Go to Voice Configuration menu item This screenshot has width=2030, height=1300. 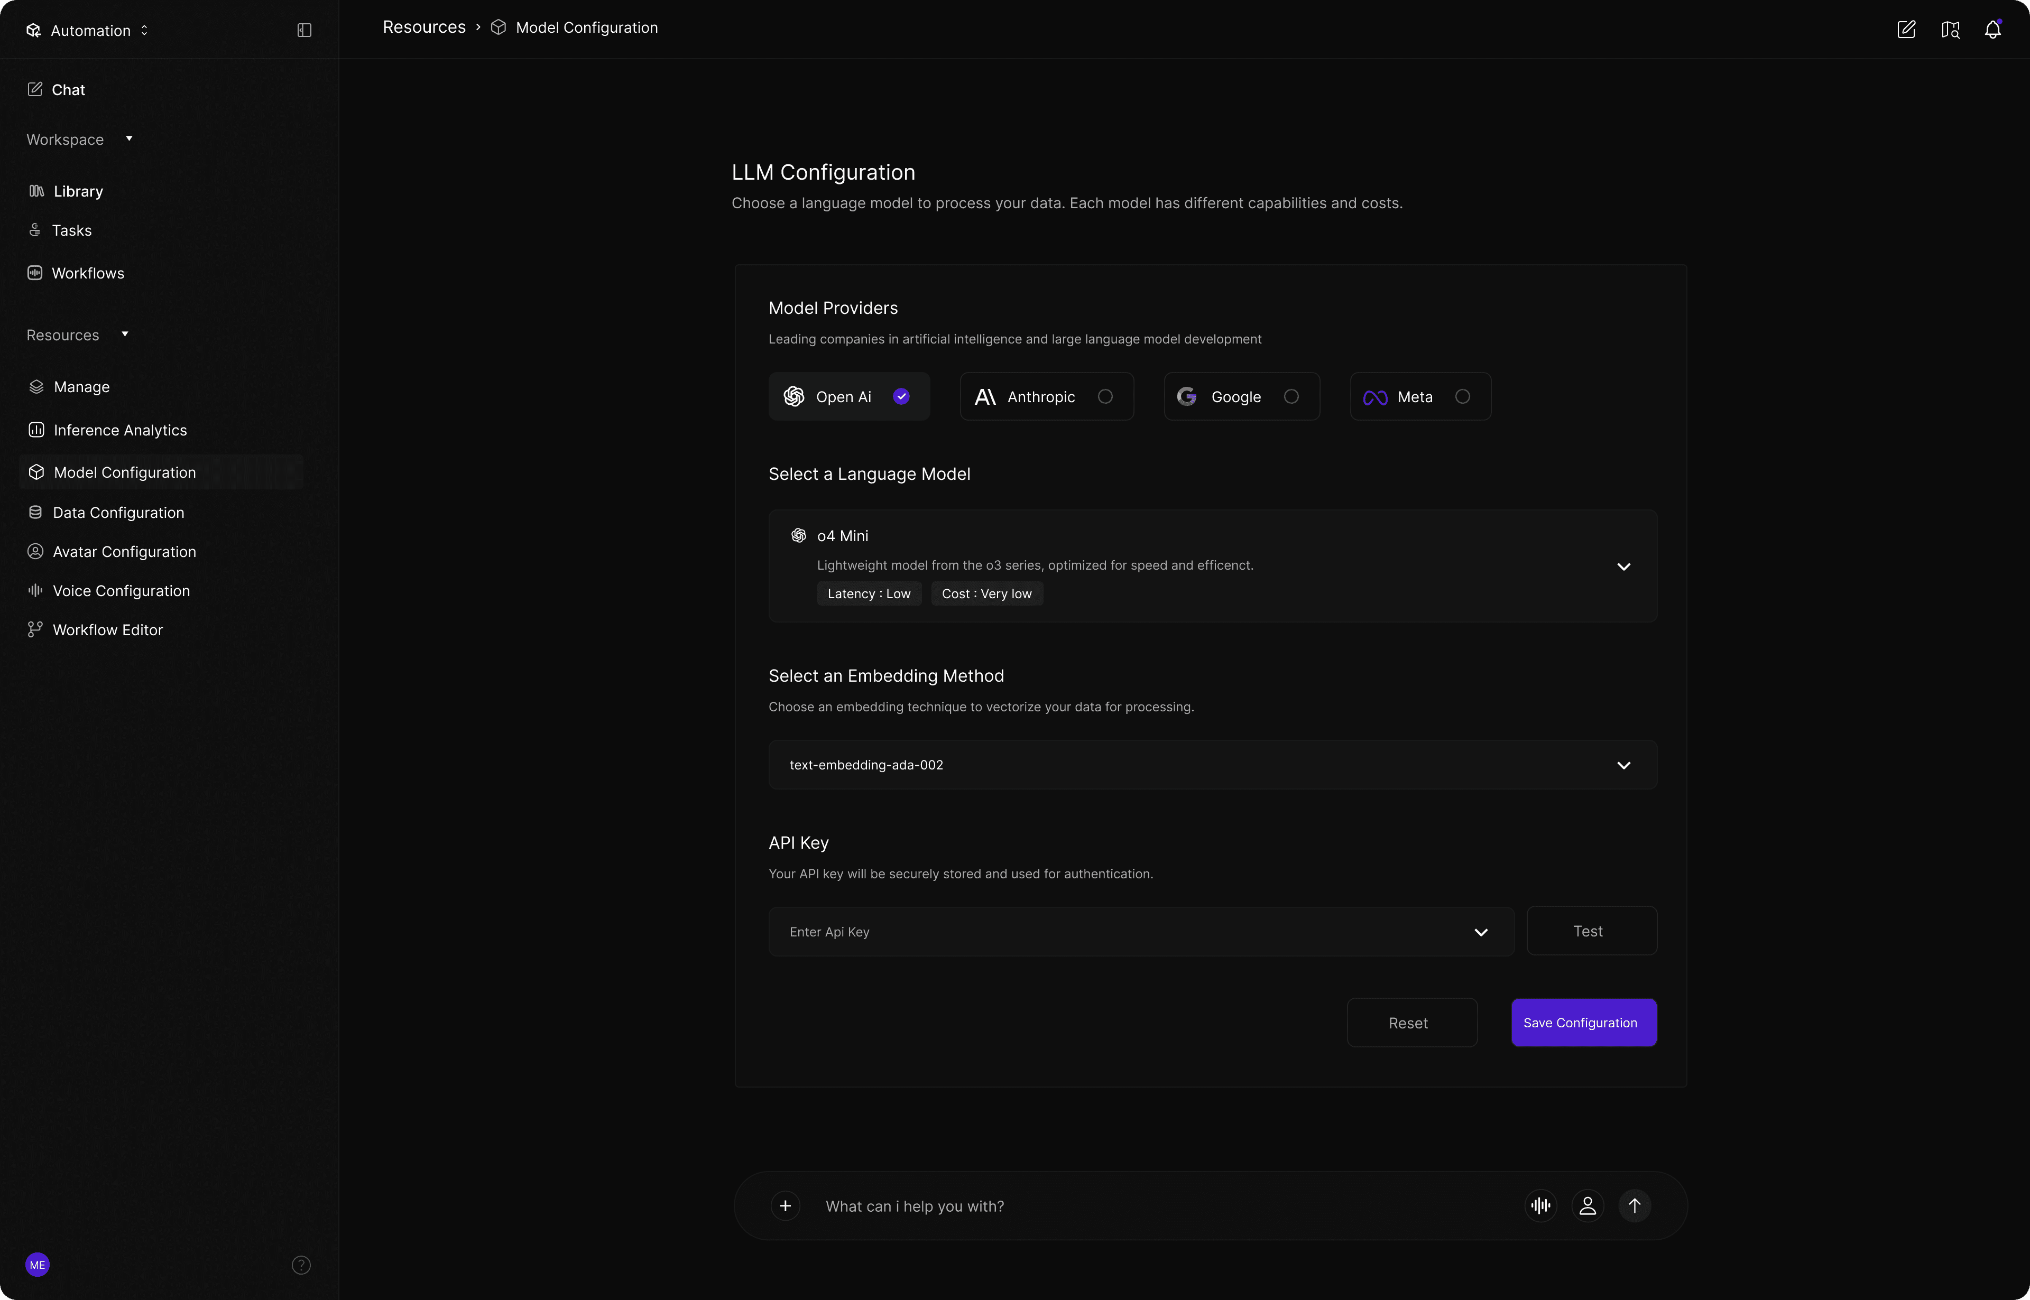[121, 591]
